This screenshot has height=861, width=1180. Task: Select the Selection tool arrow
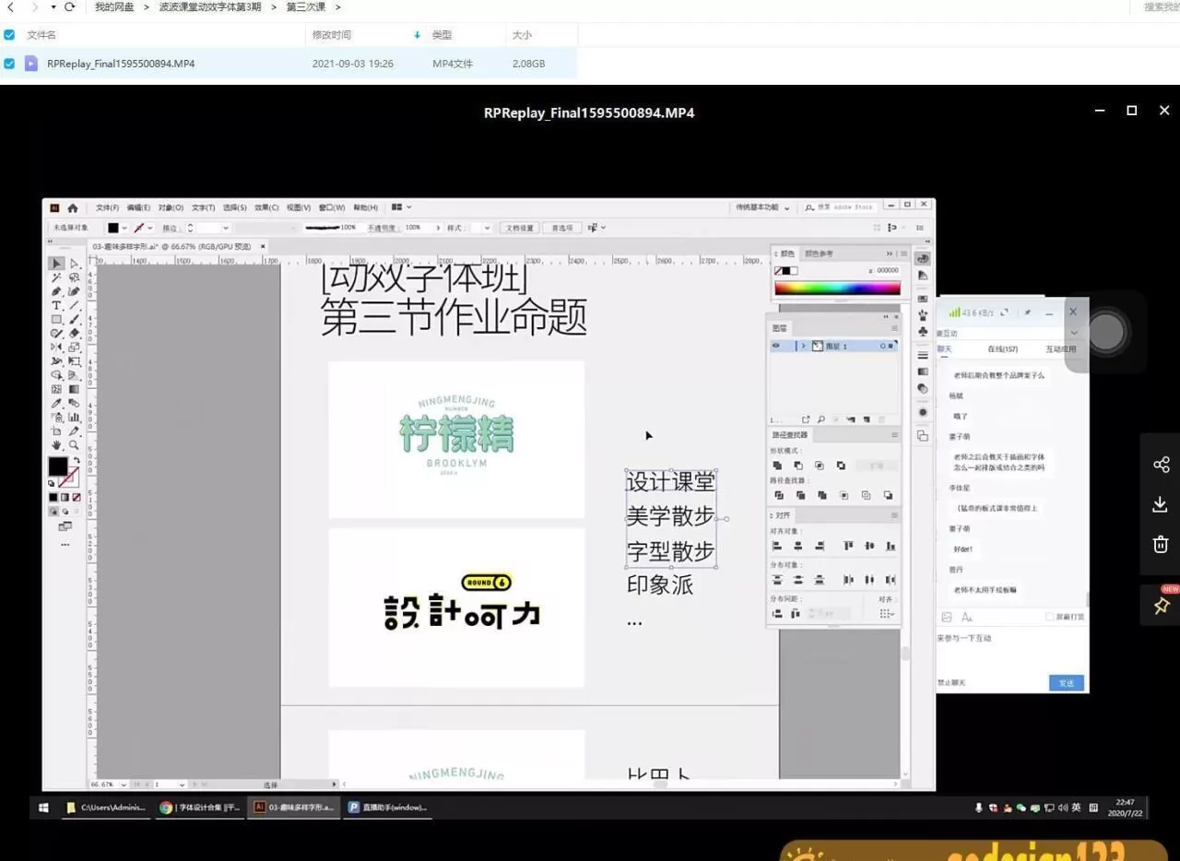[55, 264]
